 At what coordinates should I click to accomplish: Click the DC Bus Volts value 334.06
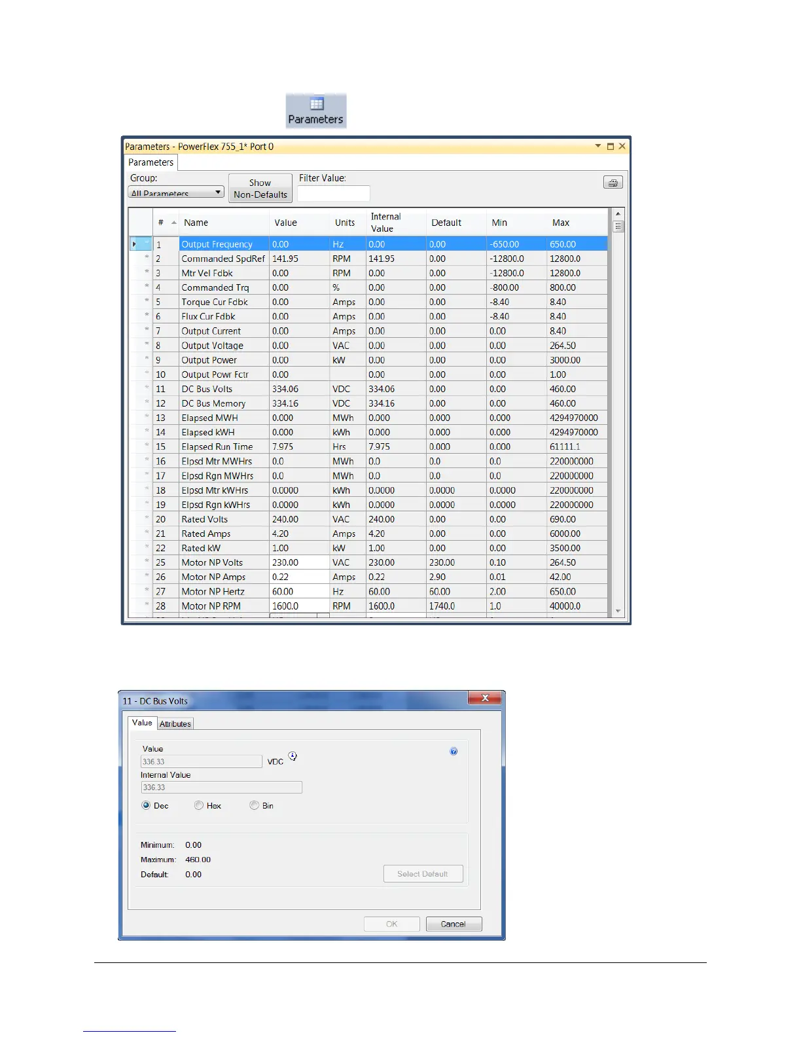(x=300, y=389)
